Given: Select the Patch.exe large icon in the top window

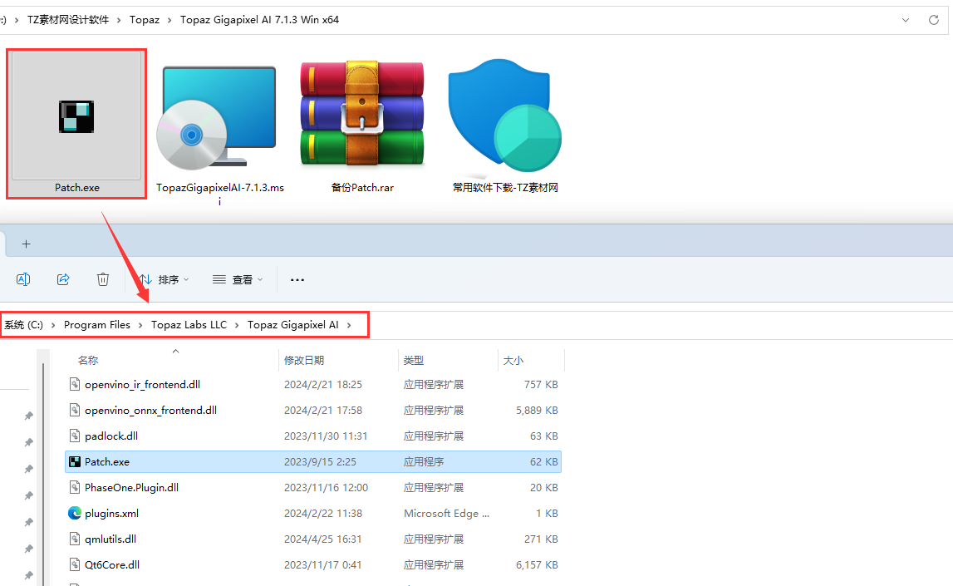Looking at the screenshot, I should [76, 116].
